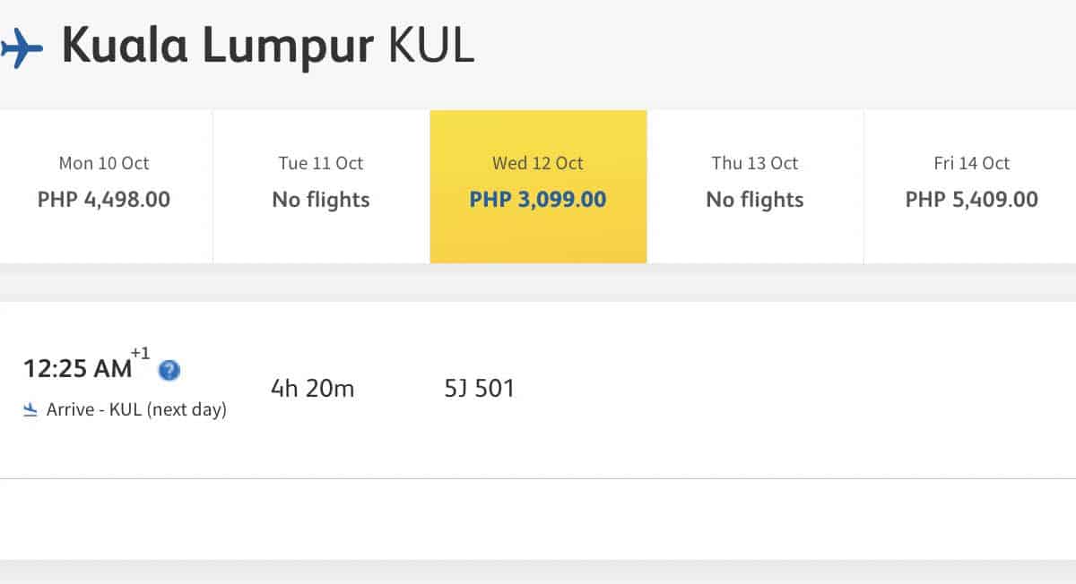Viewport: 1076px width, 584px height.
Task: Click the KUL airport code
Action: 430,47
